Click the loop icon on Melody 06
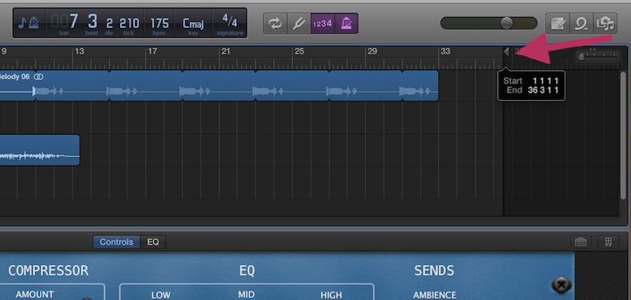 [x=39, y=76]
